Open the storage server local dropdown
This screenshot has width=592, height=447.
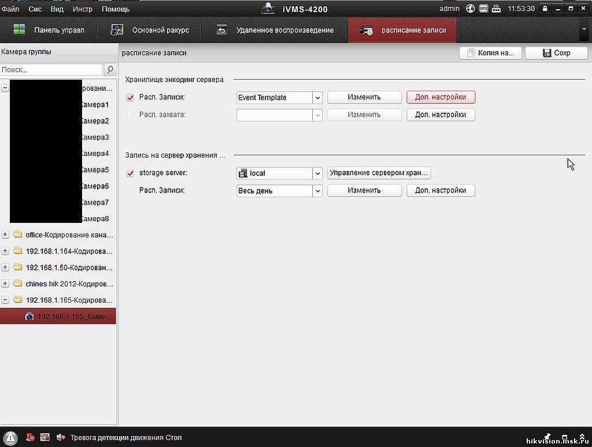tap(317, 173)
